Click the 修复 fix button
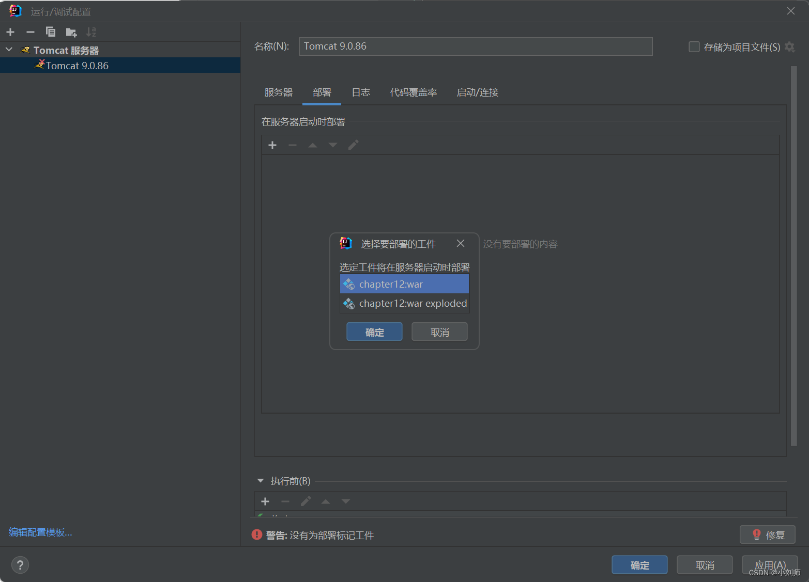The height and width of the screenshot is (582, 809). click(767, 534)
